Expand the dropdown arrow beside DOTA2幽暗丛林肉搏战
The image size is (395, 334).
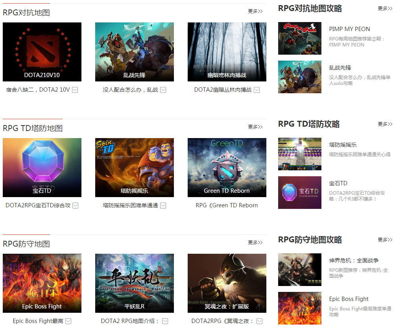257,90
